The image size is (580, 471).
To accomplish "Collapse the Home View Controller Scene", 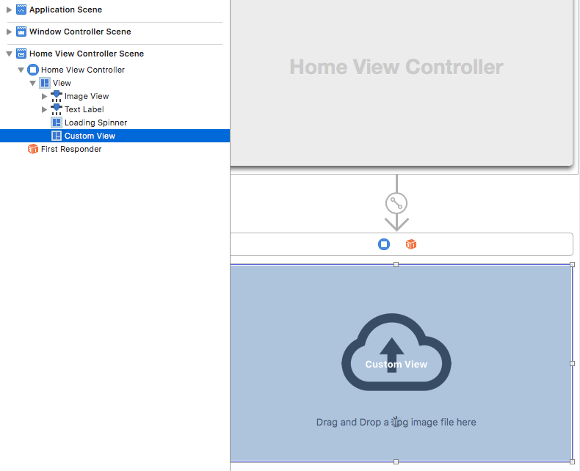I will click(10, 54).
